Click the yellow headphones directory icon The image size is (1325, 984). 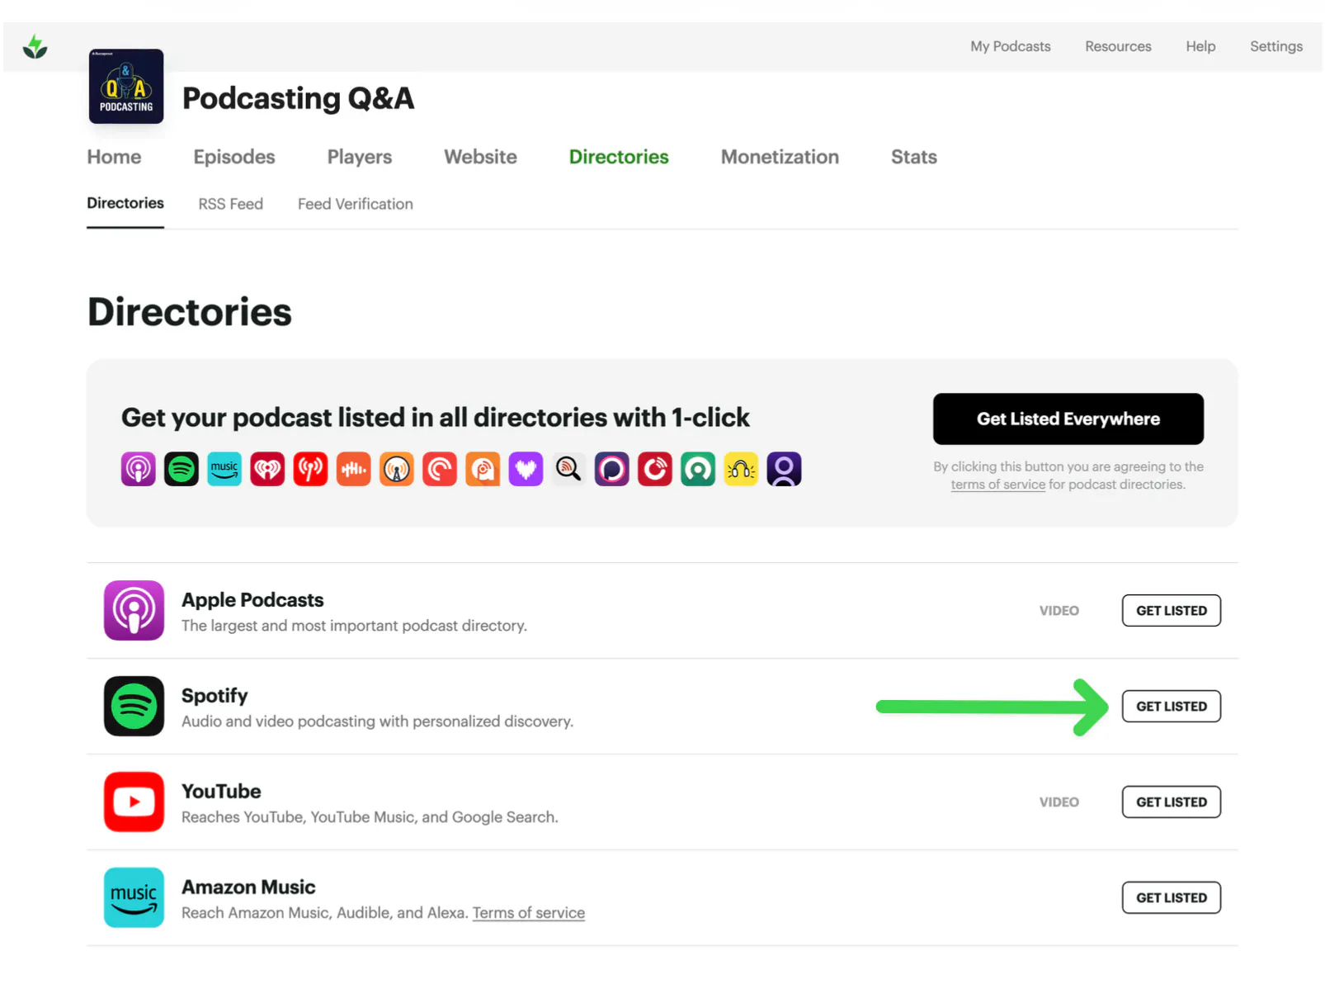coord(741,469)
